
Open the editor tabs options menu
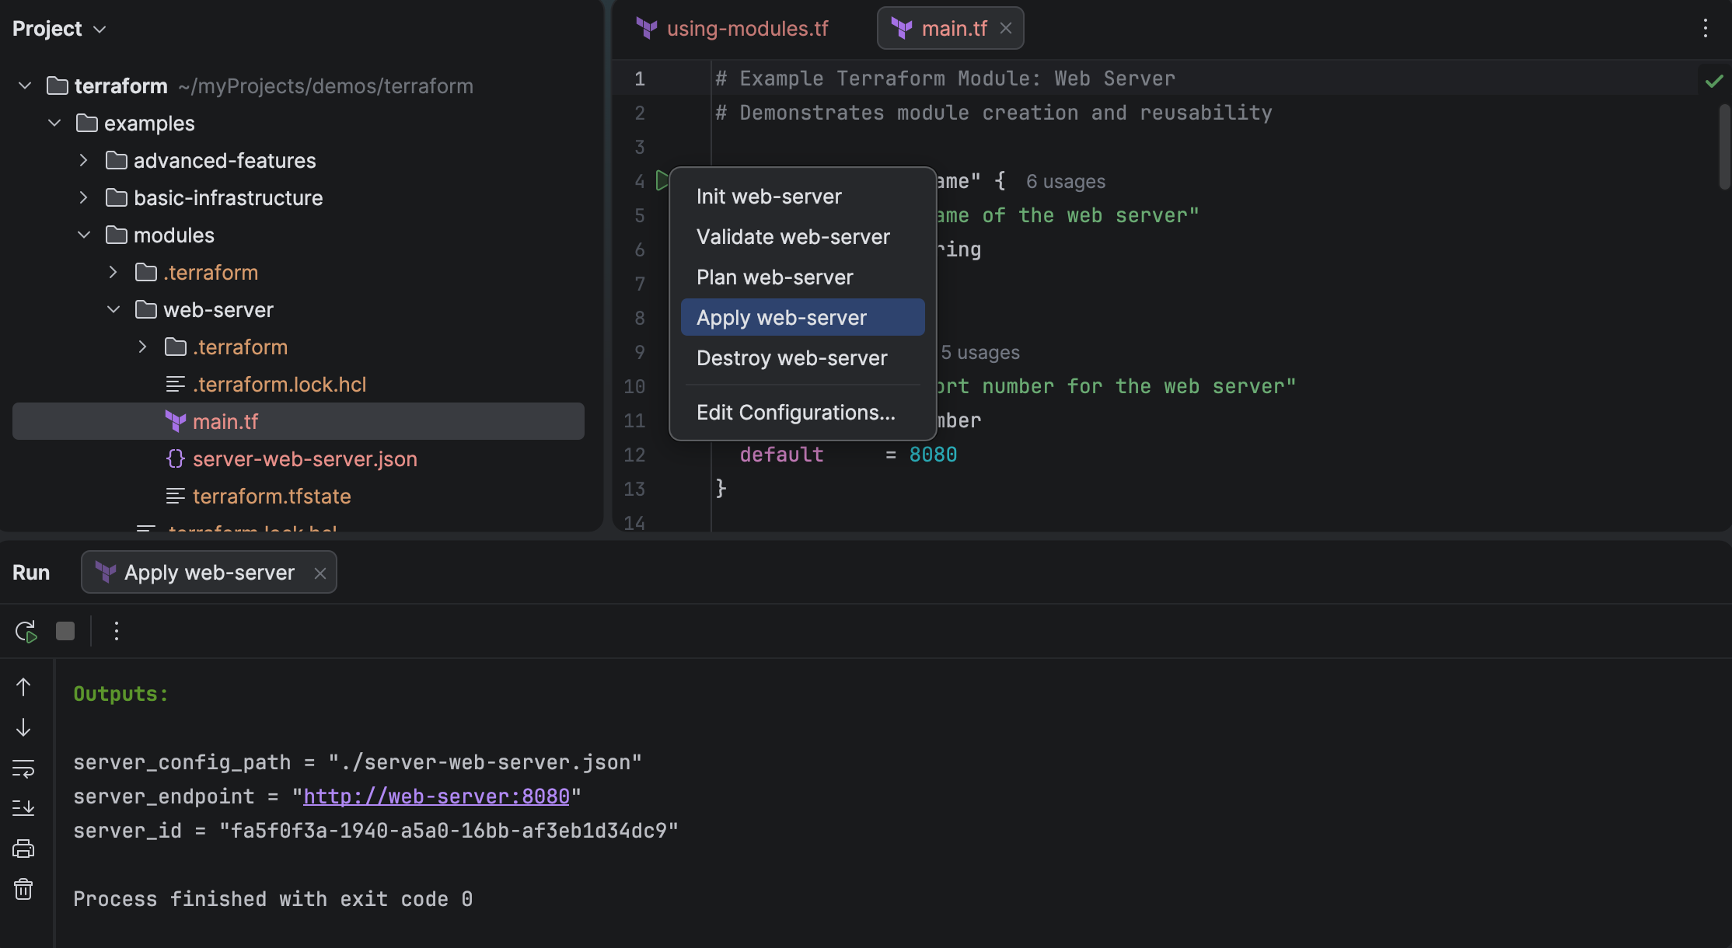pyautogui.click(x=1705, y=29)
